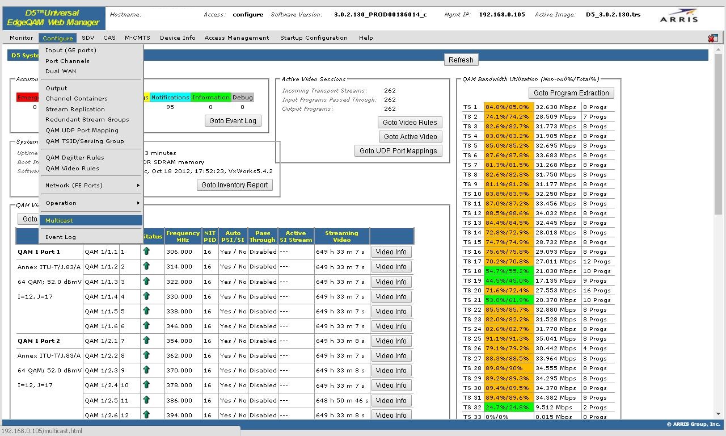
Task: Click Video Info for QAM 1/2.1
Action: point(391,341)
